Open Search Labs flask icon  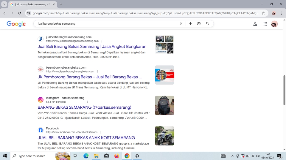255,24
